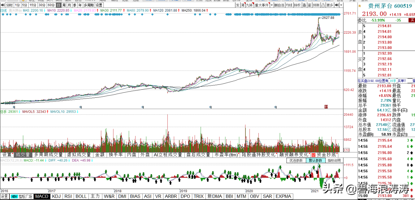Image resolution: width=415 pixels, height=200 pixels.
Task: Toggle the 九转 indicator
Action: coord(249,5)
